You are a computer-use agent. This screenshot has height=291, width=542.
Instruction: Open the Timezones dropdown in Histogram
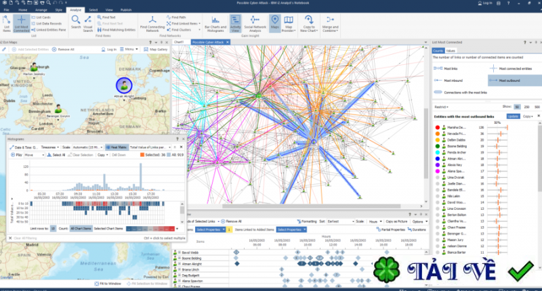[49, 148]
